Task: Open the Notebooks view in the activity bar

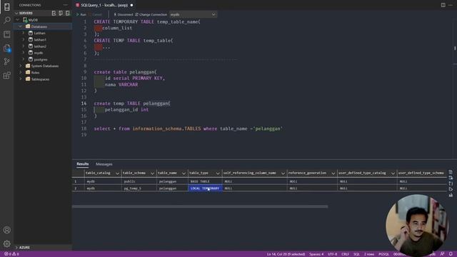Action: pyautogui.click(x=6, y=34)
